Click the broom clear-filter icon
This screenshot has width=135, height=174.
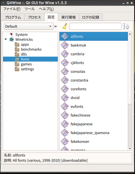point(65,26)
